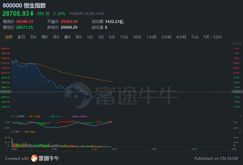Open the VOL indicator dropdown
Viewport: 243px width, 165px height.
click(x=22, y=132)
